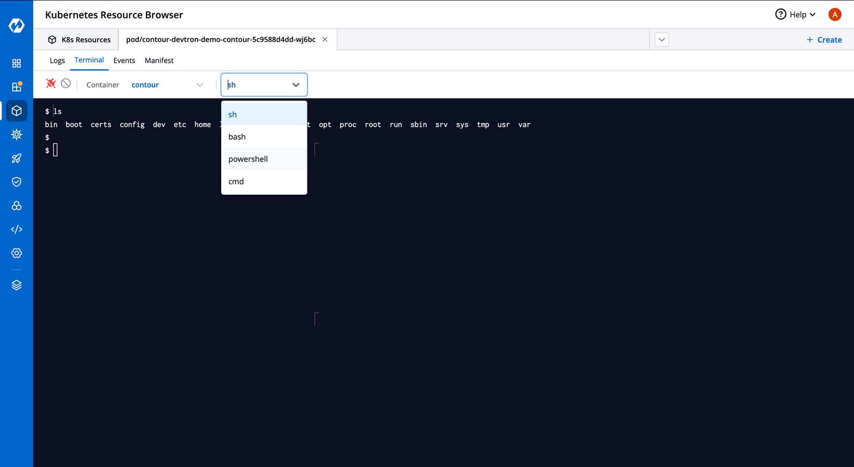The width and height of the screenshot is (854, 467).
Task: Click the Devtron logo icon
Action: coord(16,25)
